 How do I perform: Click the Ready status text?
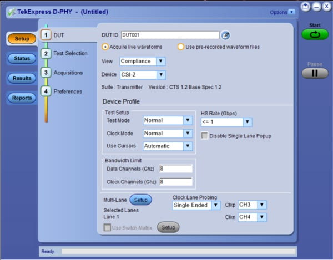48,252
